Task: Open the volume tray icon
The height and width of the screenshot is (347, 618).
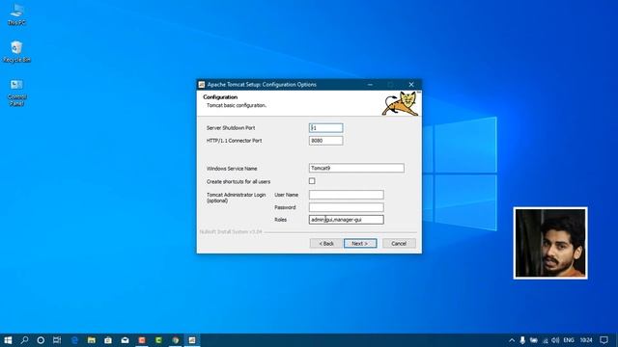Action: [556, 340]
